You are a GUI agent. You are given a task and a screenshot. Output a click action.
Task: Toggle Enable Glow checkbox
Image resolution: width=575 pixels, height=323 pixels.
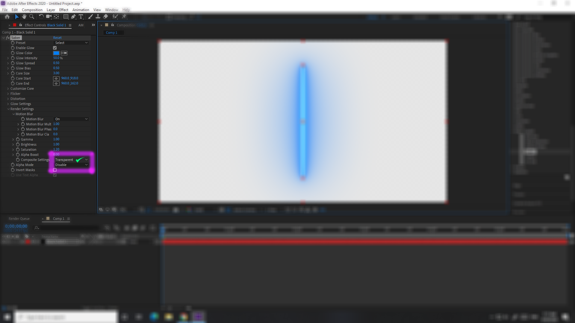click(55, 48)
